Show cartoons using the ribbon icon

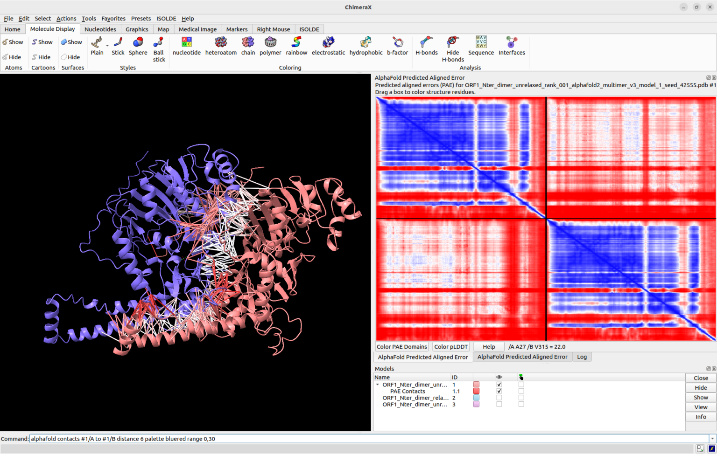[x=42, y=42]
